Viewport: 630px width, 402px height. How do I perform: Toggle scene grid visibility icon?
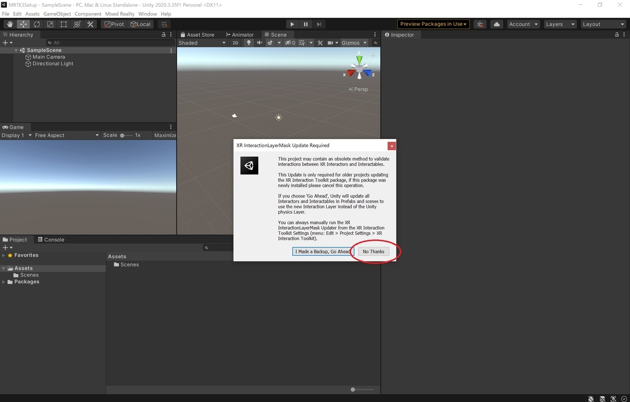[x=302, y=43]
